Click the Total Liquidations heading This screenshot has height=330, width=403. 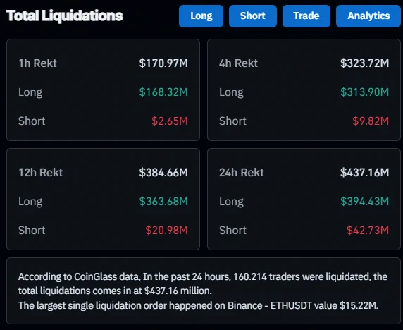tap(65, 16)
